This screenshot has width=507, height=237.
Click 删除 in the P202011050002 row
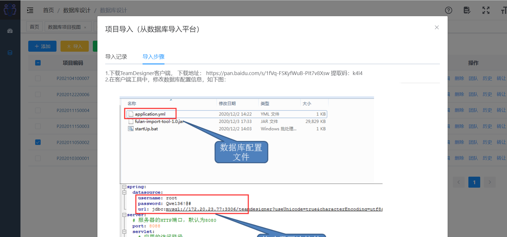pos(459,142)
